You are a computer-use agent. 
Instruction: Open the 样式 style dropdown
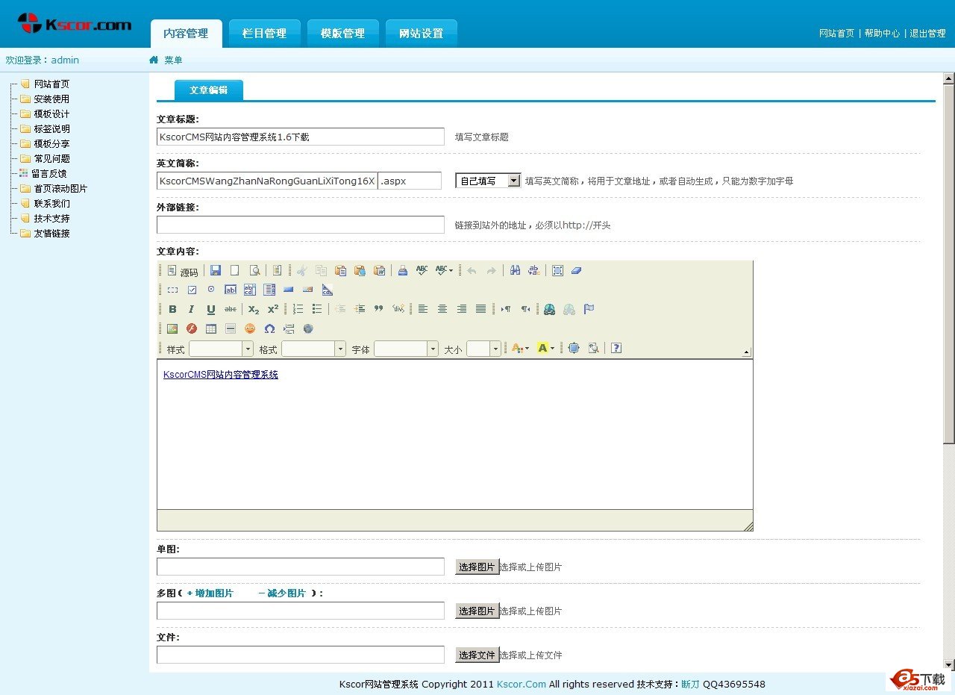pos(221,349)
